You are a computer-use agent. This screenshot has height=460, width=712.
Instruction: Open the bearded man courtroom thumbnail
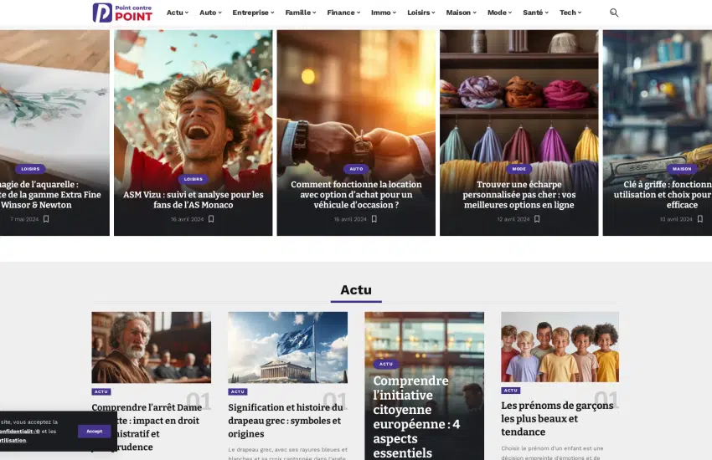click(152, 347)
